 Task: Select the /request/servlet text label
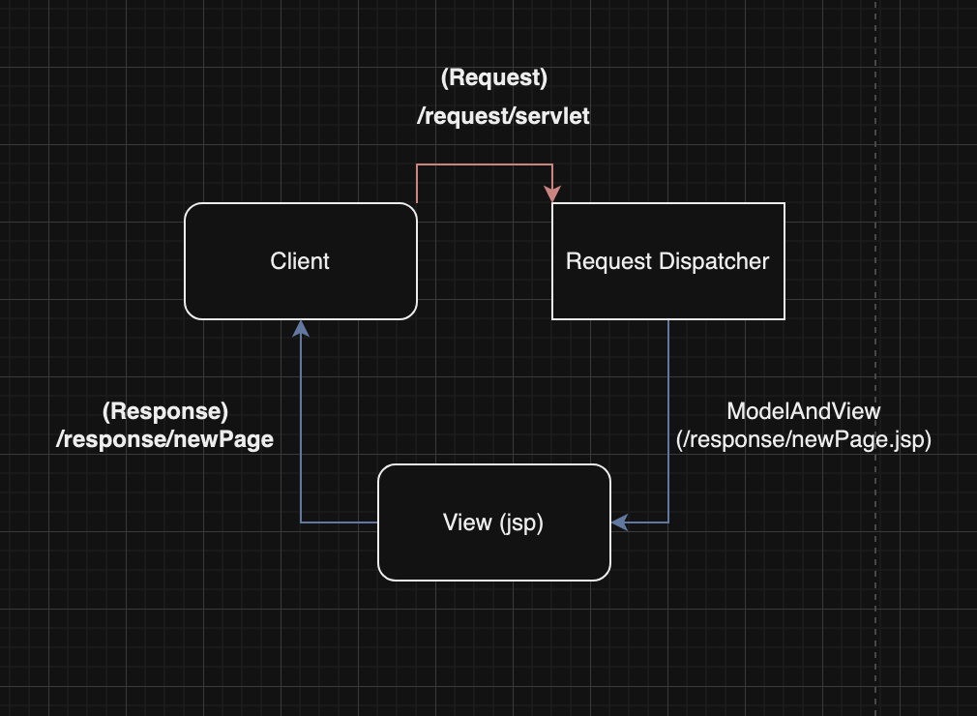pyautogui.click(x=503, y=116)
